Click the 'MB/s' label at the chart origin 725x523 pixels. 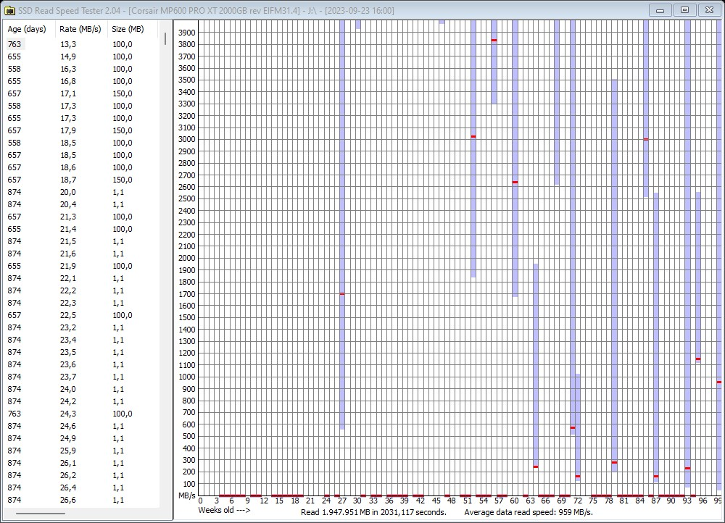tap(187, 495)
